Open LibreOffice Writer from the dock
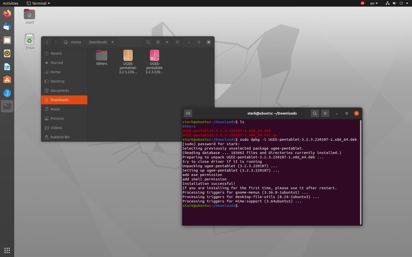 tap(7, 66)
